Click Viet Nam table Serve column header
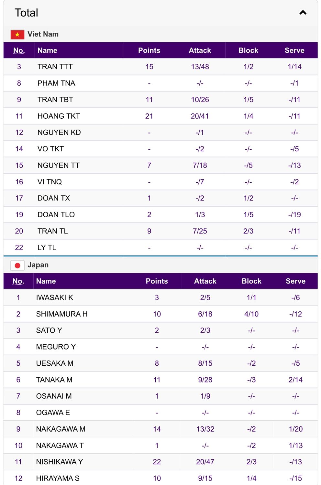Viewport: 321px width, 485px height. pyautogui.click(x=294, y=50)
